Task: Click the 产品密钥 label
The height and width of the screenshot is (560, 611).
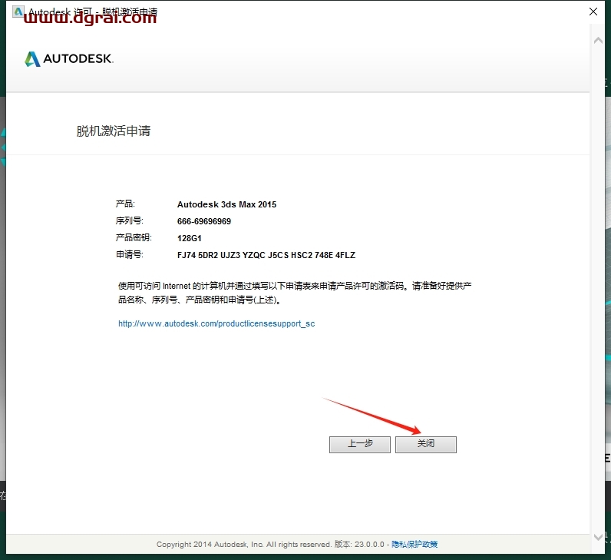Action: coord(134,237)
